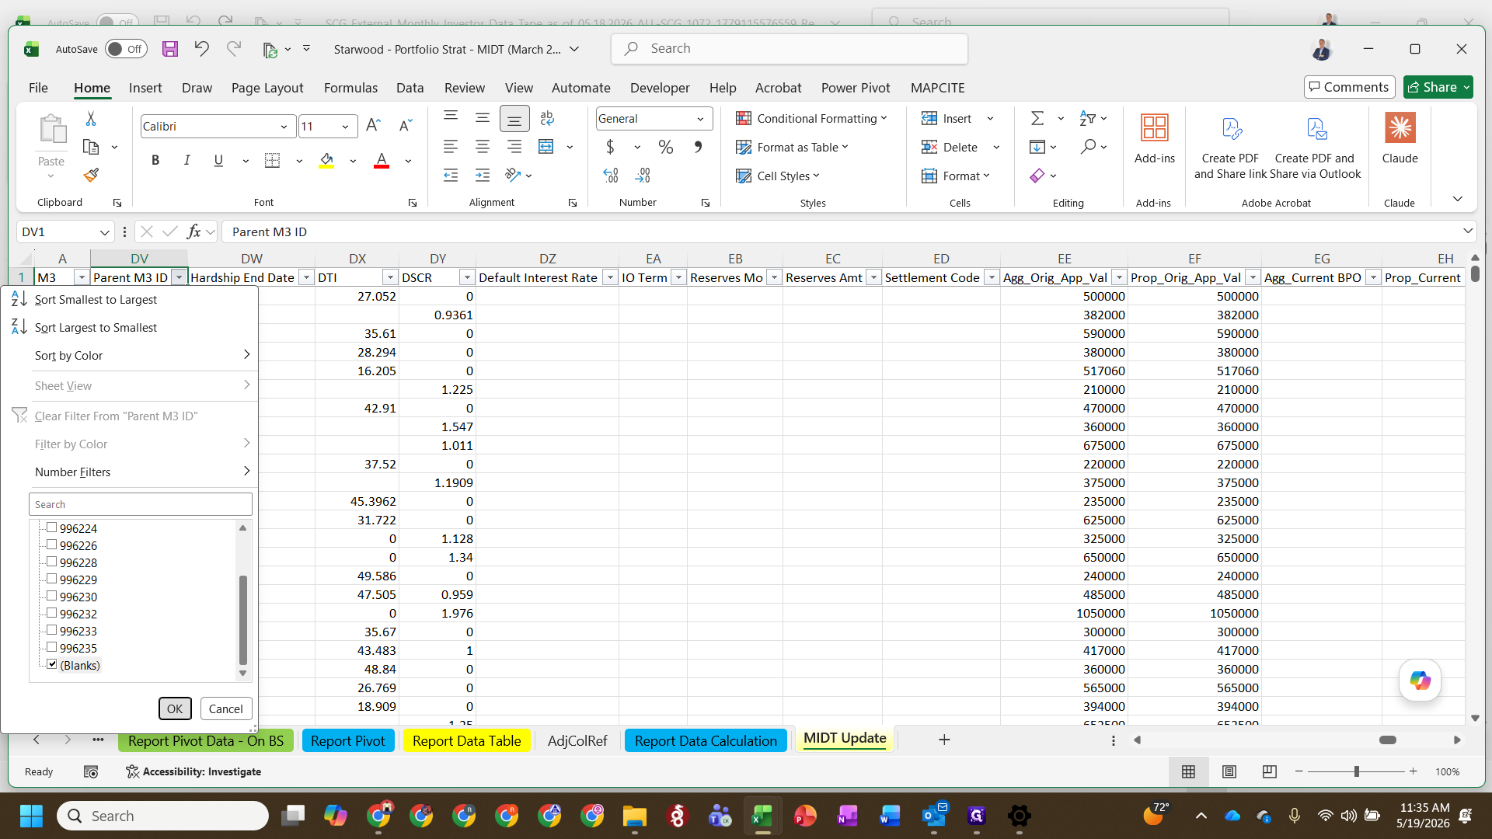Open the Formulas ribbon tab
The height and width of the screenshot is (839, 1492).
(350, 88)
